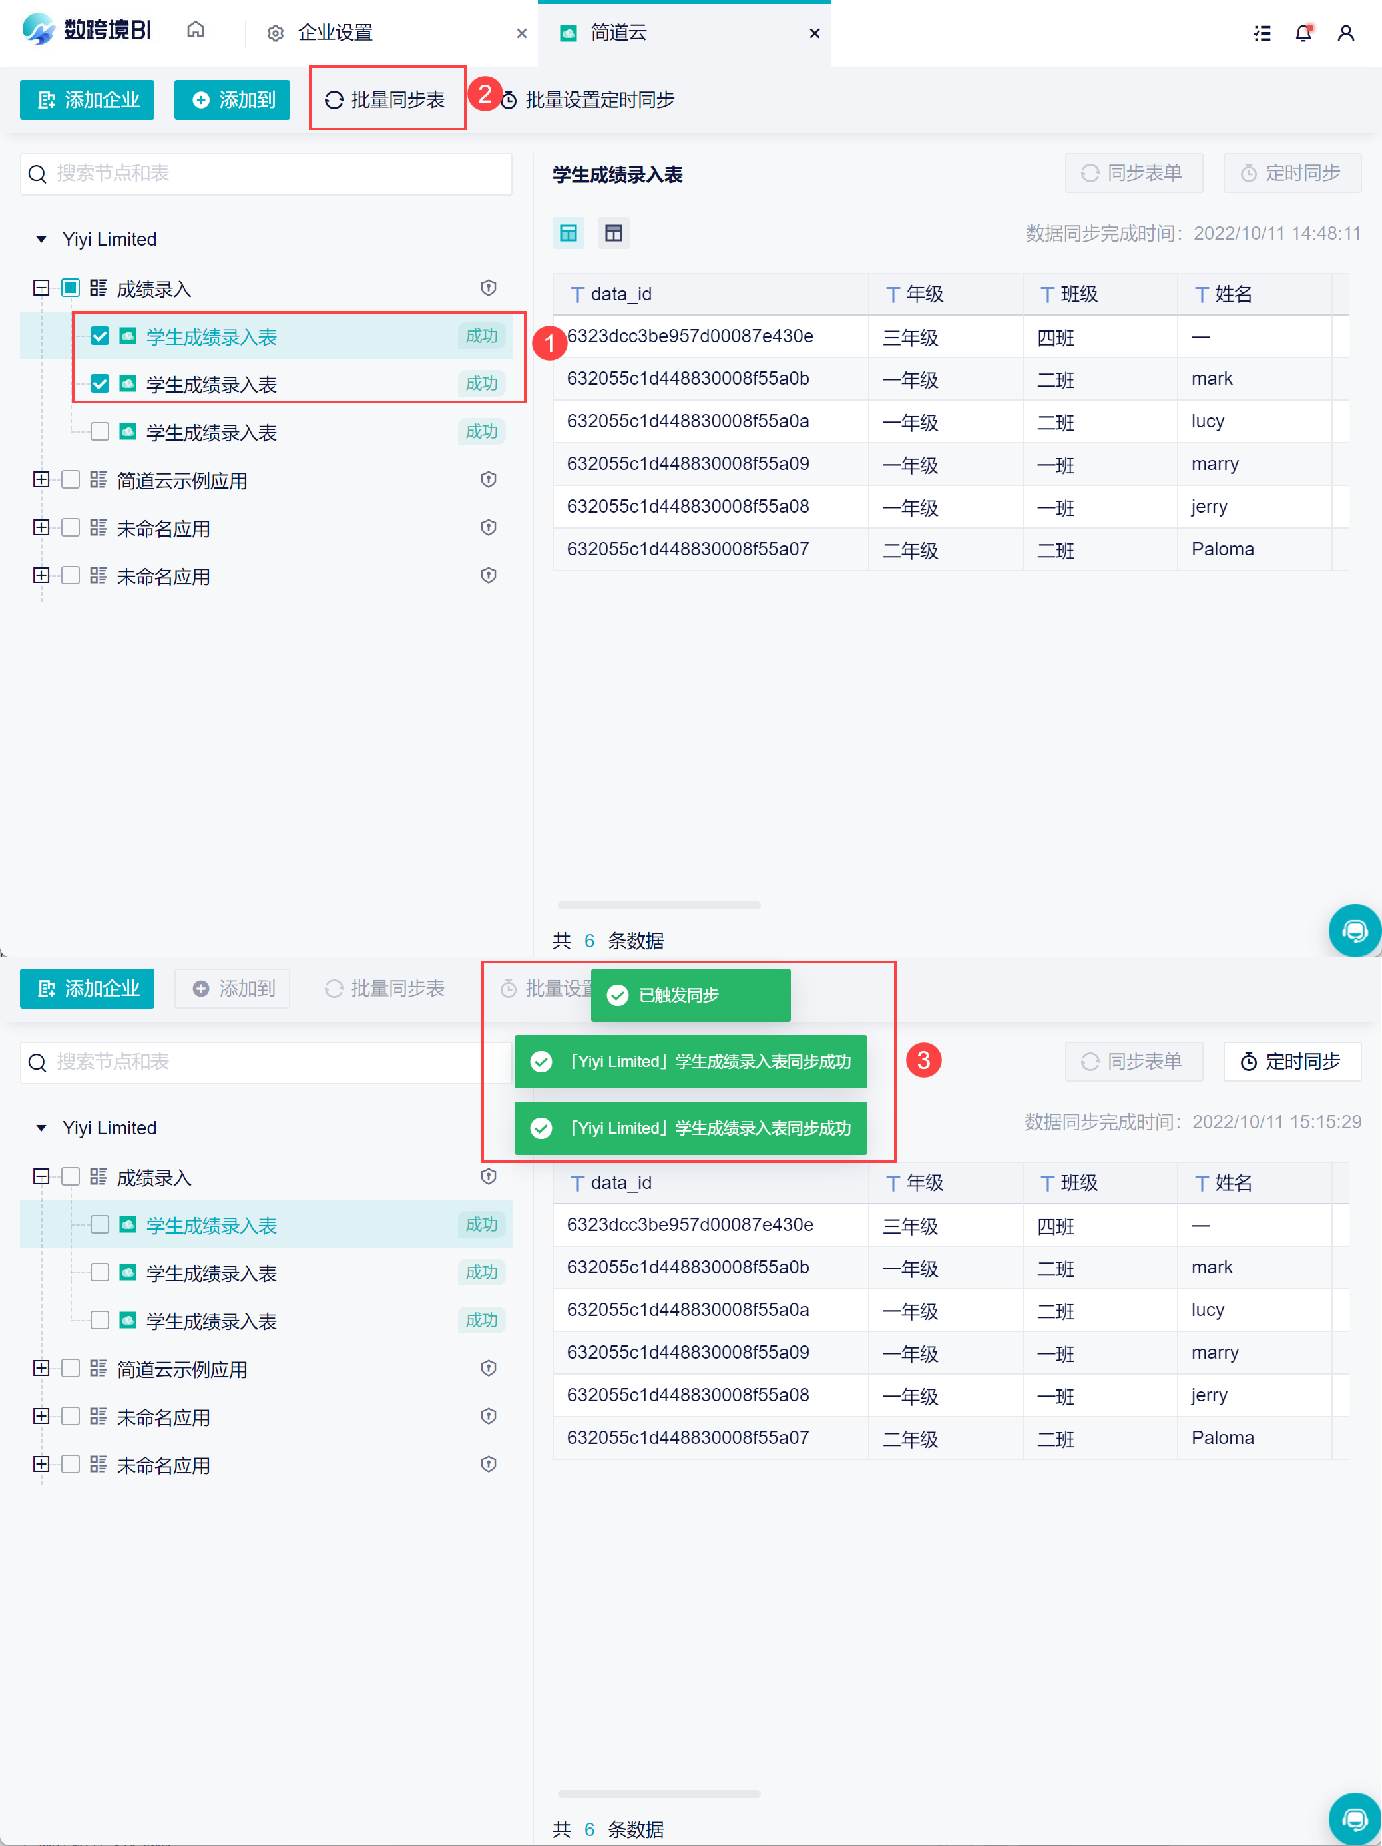Screen dimensions: 1382x1846
Task: Open the user profile icon
Action: [1345, 33]
